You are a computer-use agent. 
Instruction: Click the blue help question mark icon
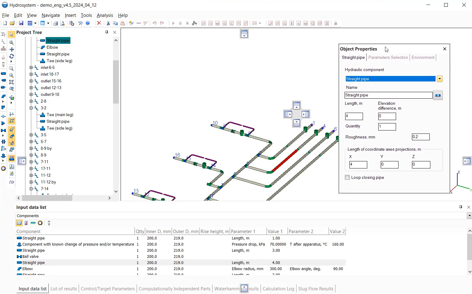tap(88, 23)
